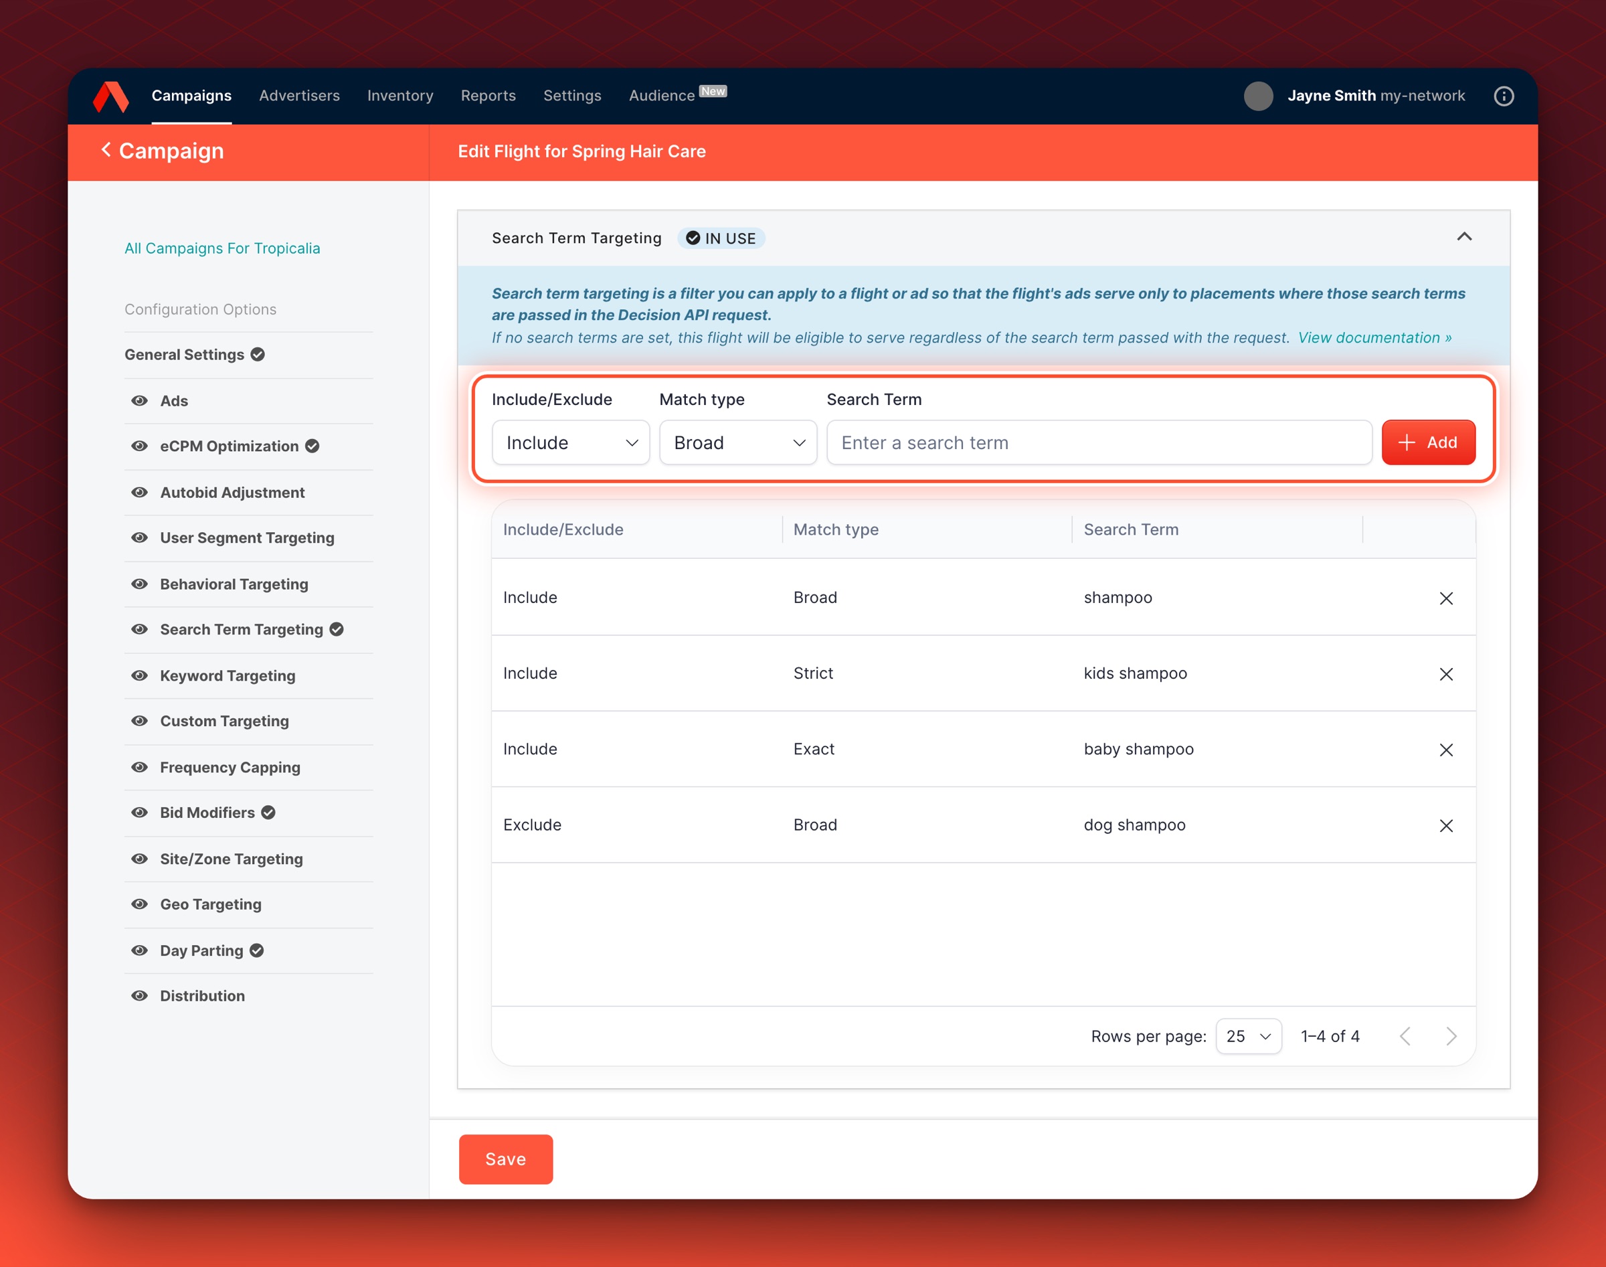Viewport: 1606px width, 1267px height.
Task: Click the back chevron beside Campaign
Action: [x=106, y=150]
